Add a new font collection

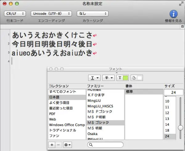[x=52, y=145]
